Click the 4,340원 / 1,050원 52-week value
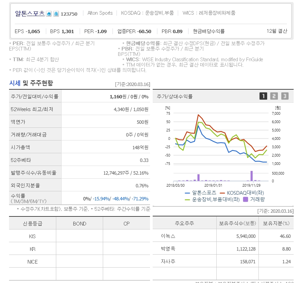The width and height of the screenshot is (298, 283). tap(131, 109)
